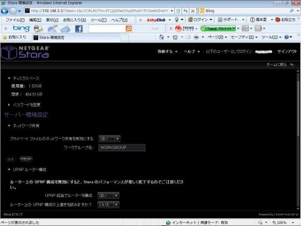Click the print icon in command bar

(196, 37)
